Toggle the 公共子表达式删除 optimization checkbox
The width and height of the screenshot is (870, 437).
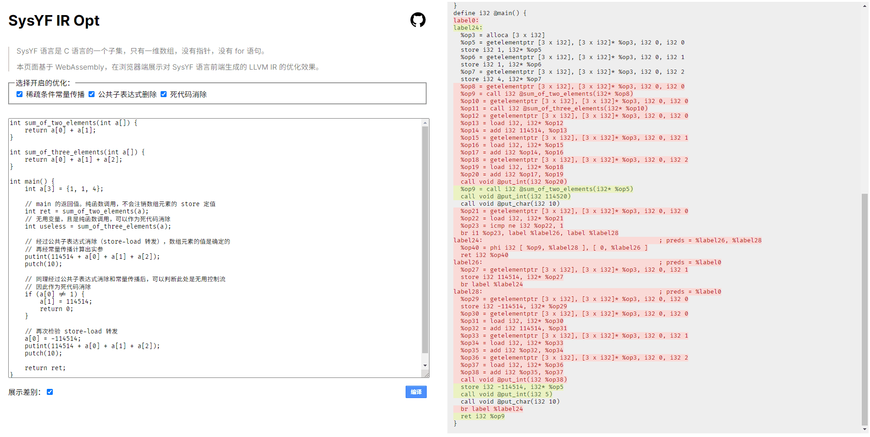tap(92, 94)
